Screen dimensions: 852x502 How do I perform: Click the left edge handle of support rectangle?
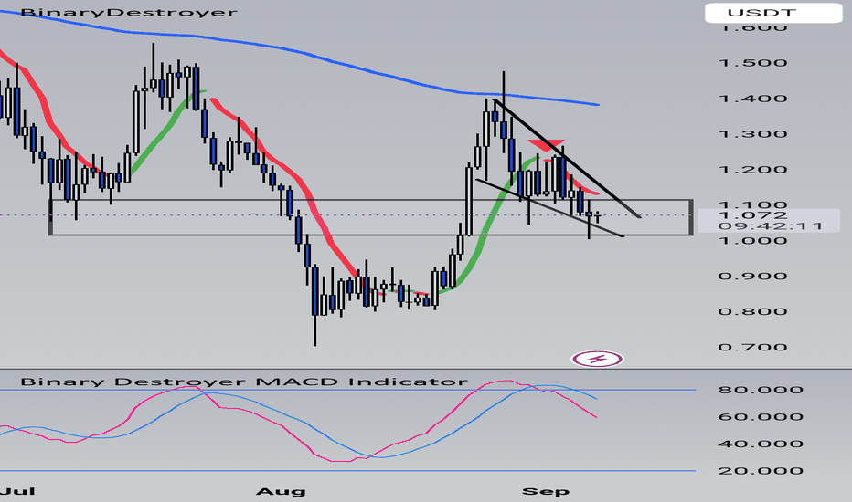[x=50, y=217]
